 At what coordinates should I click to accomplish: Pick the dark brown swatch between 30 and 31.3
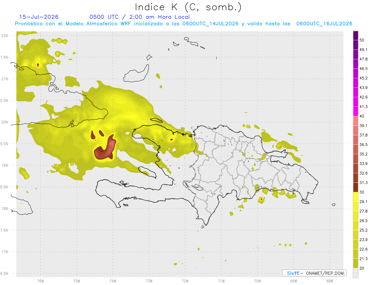pyautogui.click(x=356, y=188)
